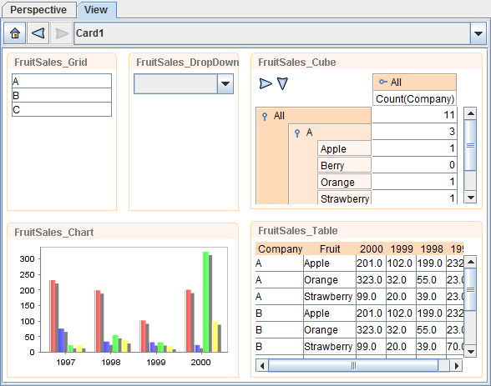
Task: Click the grayed-out forward arrow icon
Action: tap(62, 33)
